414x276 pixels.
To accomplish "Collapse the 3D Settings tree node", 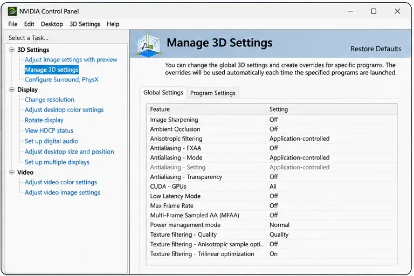I will [12, 50].
